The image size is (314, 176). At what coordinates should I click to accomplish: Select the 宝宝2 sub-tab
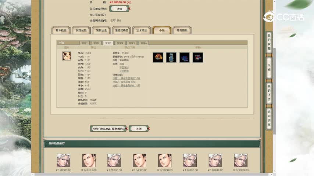(96, 43)
